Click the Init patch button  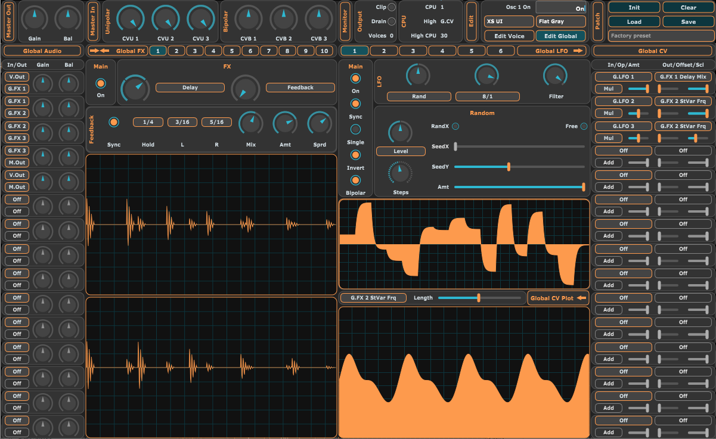point(634,8)
